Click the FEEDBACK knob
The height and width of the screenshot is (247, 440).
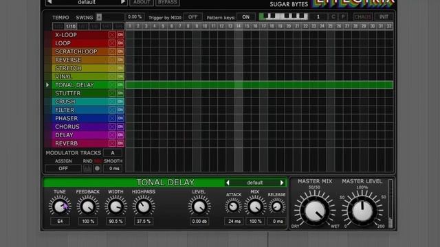87,207
